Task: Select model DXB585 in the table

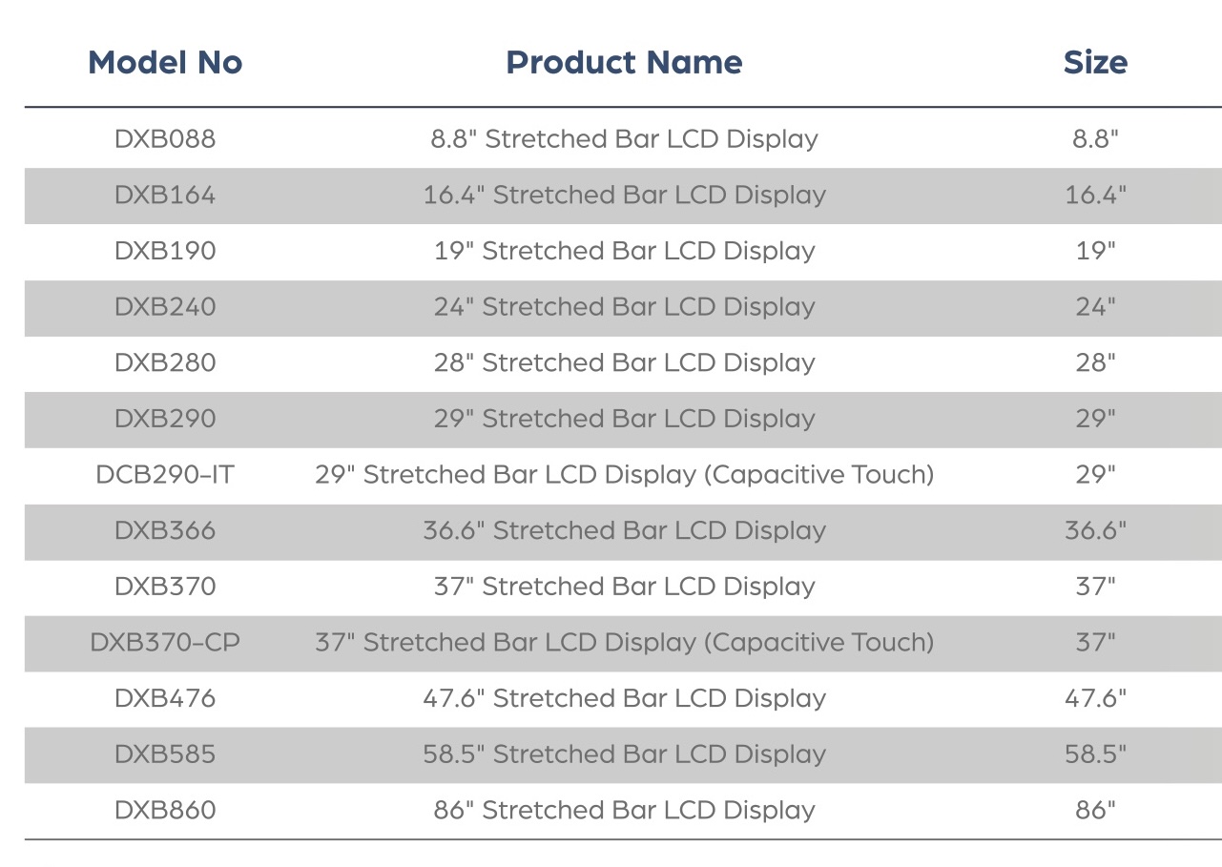Action: [x=165, y=754]
